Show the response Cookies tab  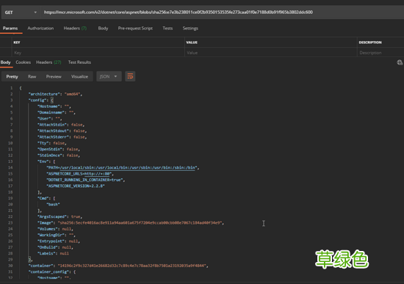[x=24, y=62]
